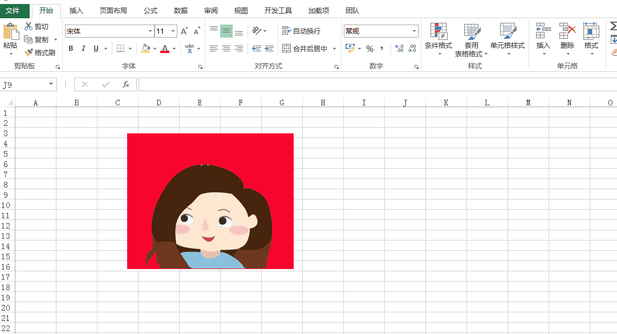This screenshot has width=617, height=334.
Task: Click the Insert cells (插入) icon
Action: [x=543, y=31]
